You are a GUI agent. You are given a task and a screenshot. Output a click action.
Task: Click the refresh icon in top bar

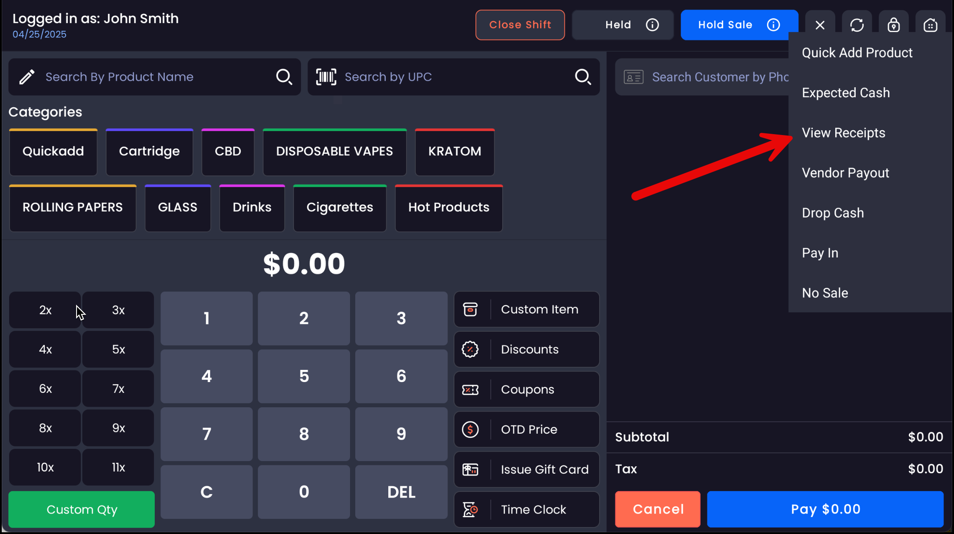tap(857, 25)
